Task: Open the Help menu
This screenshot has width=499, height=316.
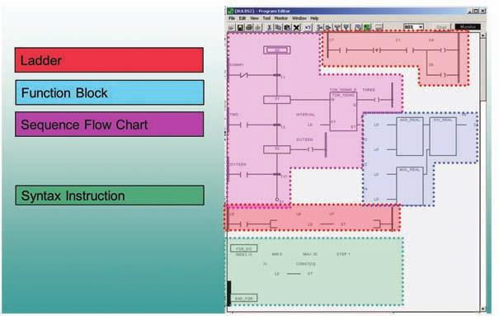Action: [x=314, y=18]
